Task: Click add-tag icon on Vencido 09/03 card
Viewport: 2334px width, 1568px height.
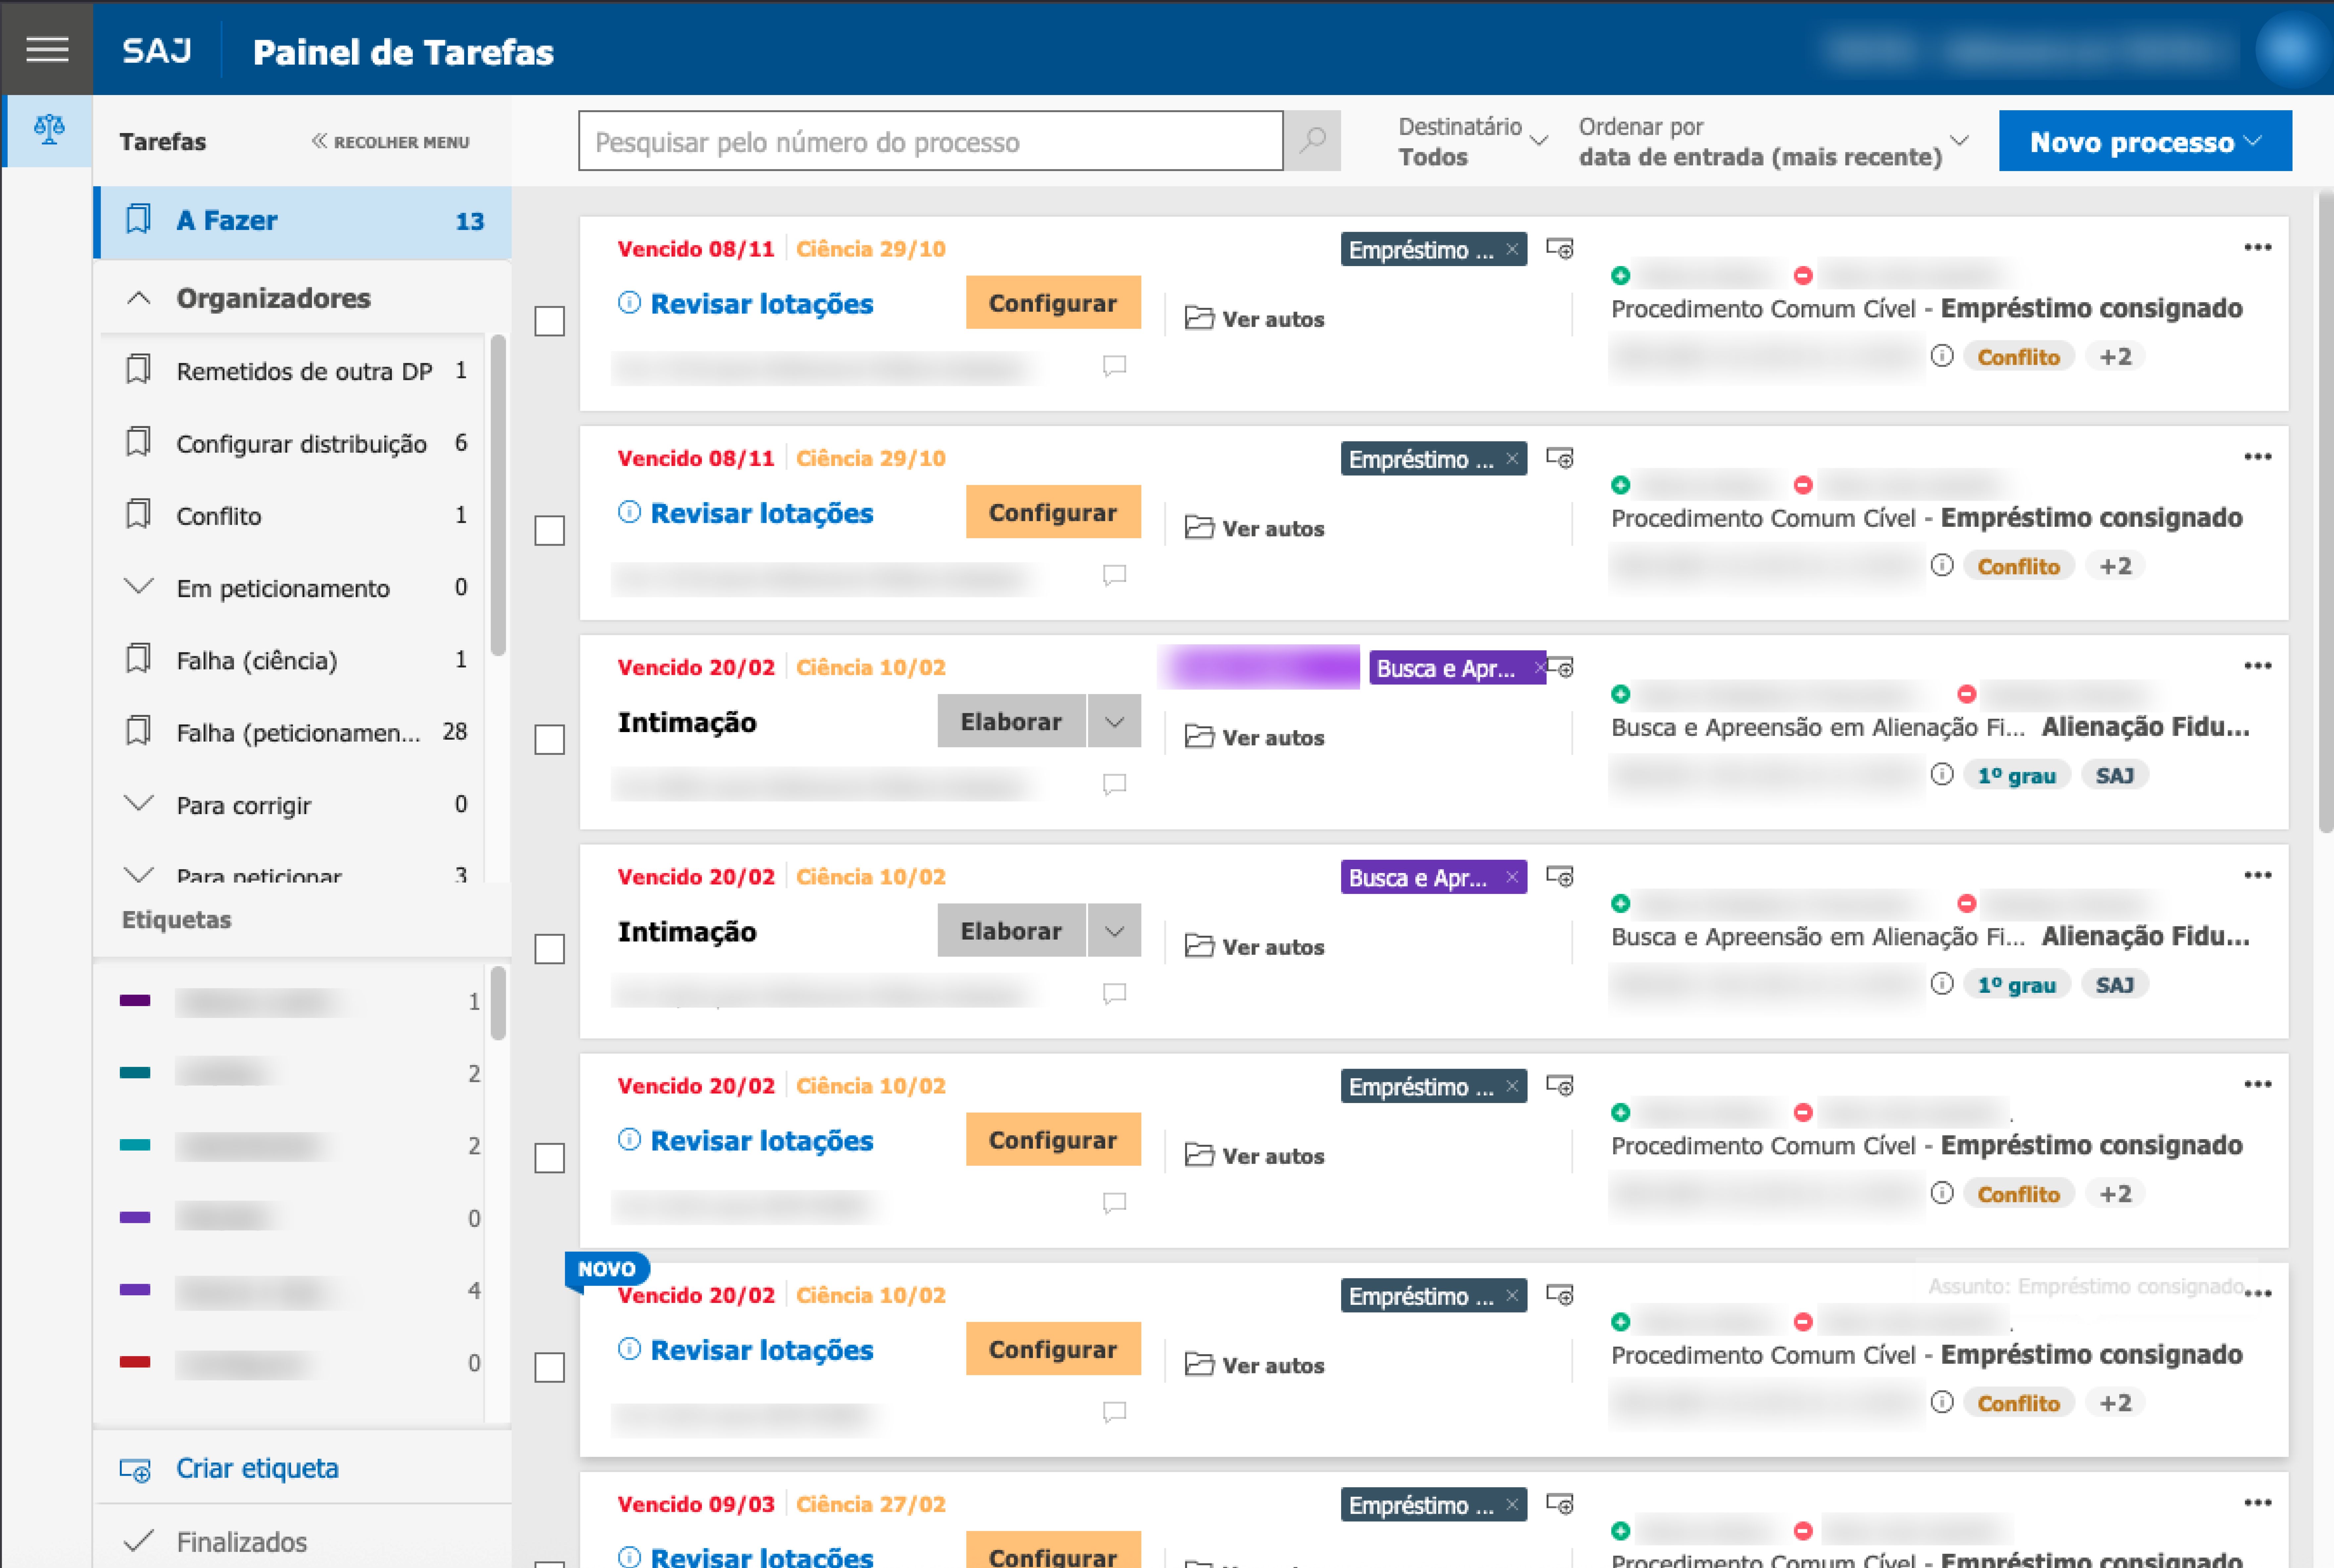Action: [1560, 1504]
